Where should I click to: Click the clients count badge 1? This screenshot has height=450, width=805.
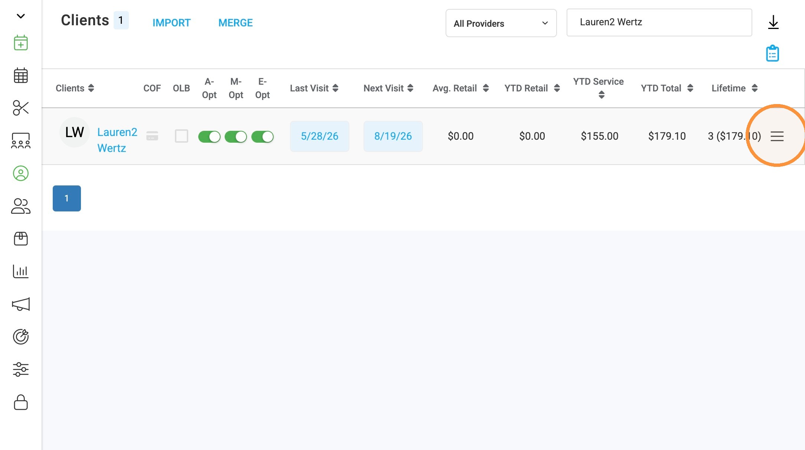click(x=121, y=20)
